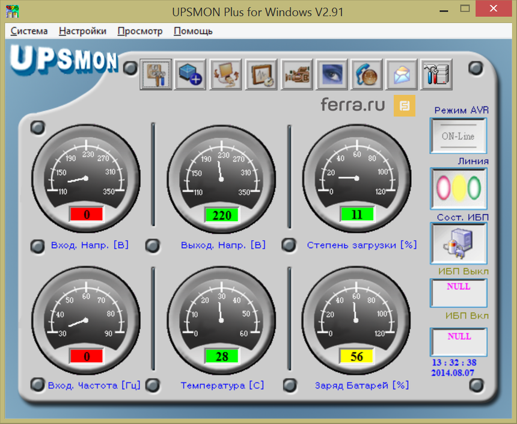
Task: Open the event log chart icon
Action: [x=261, y=74]
